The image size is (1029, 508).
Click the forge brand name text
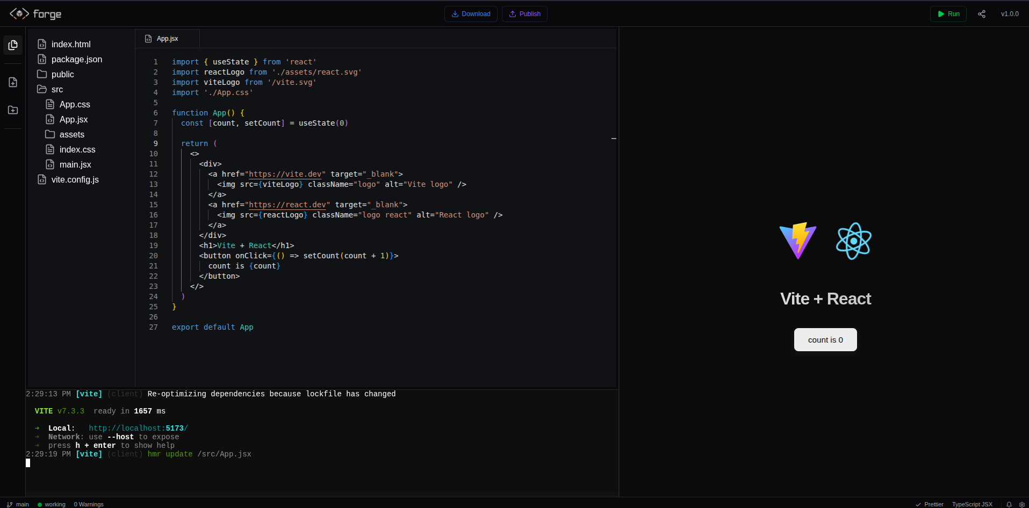pyautogui.click(x=47, y=14)
